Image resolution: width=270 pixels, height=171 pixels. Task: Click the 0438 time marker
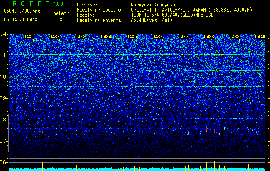point(209,37)
